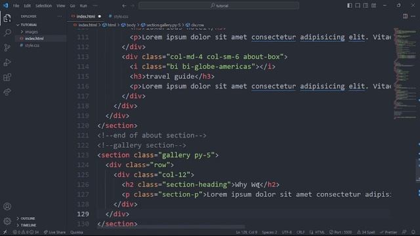Click line number 123 in gutter
Viewport: 420px width, 236px height.
coord(83,155)
